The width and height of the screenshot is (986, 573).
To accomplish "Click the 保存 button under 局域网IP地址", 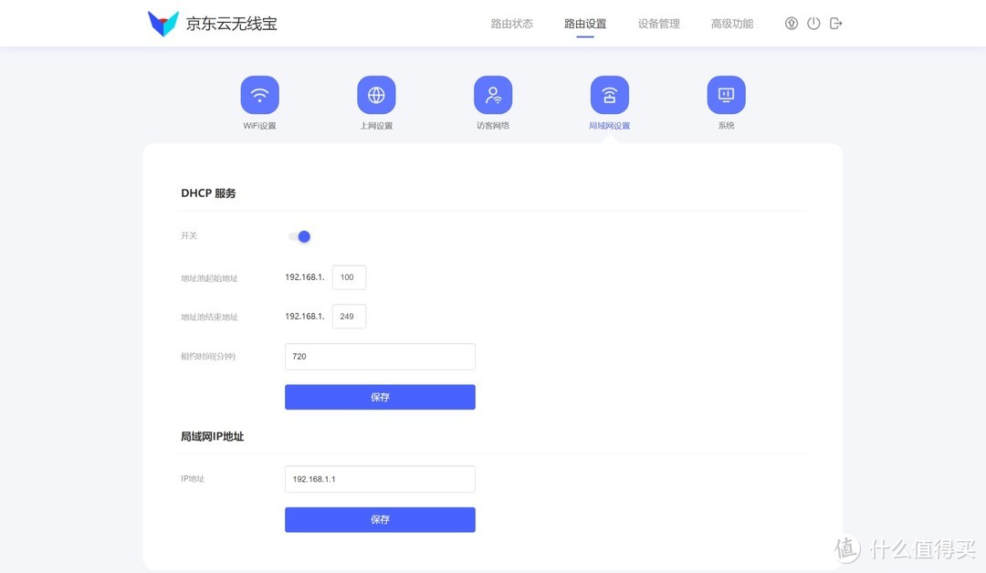I will click(379, 519).
